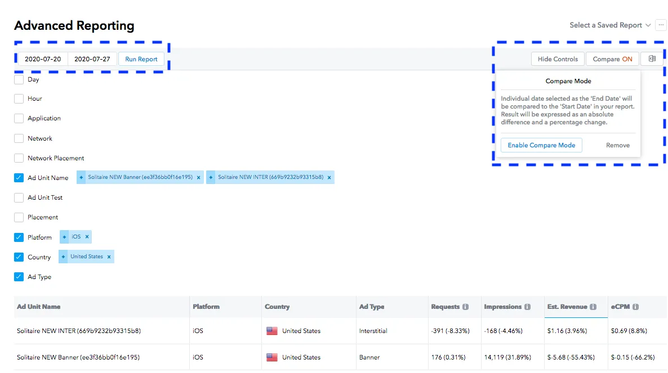
Task: Uncheck the Platform checkbox
Action: click(19, 237)
